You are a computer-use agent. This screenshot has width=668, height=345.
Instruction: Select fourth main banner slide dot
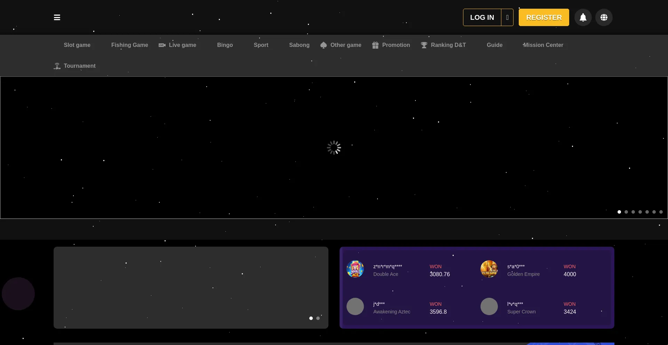(640, 212)
